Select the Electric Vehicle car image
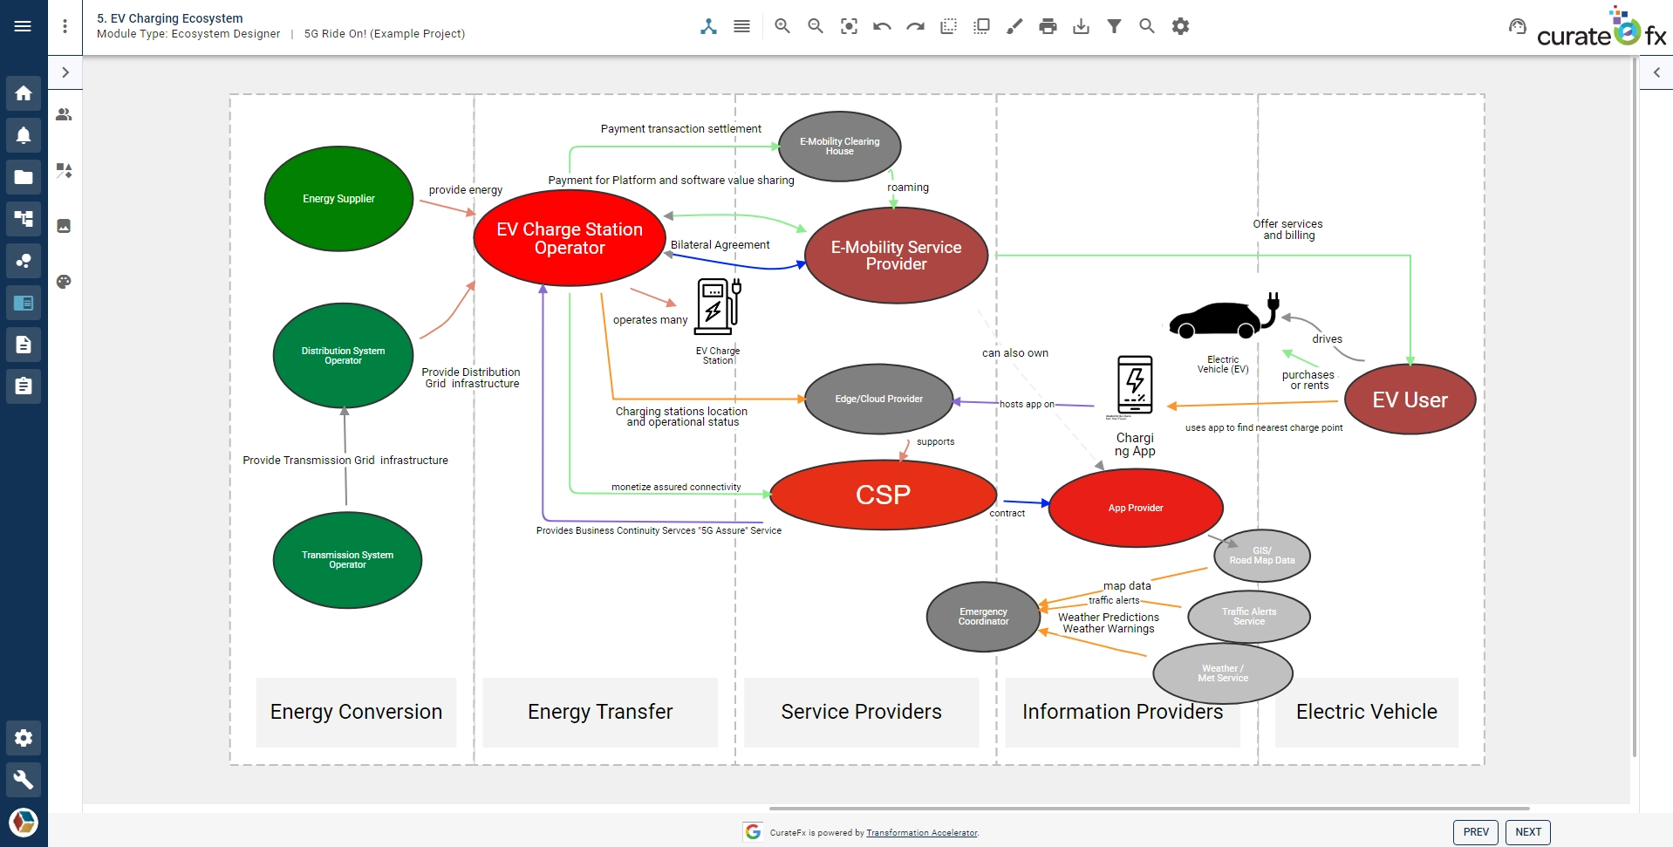The image size is (1673, 847). pyautogui.click(x=1223, y=317)
